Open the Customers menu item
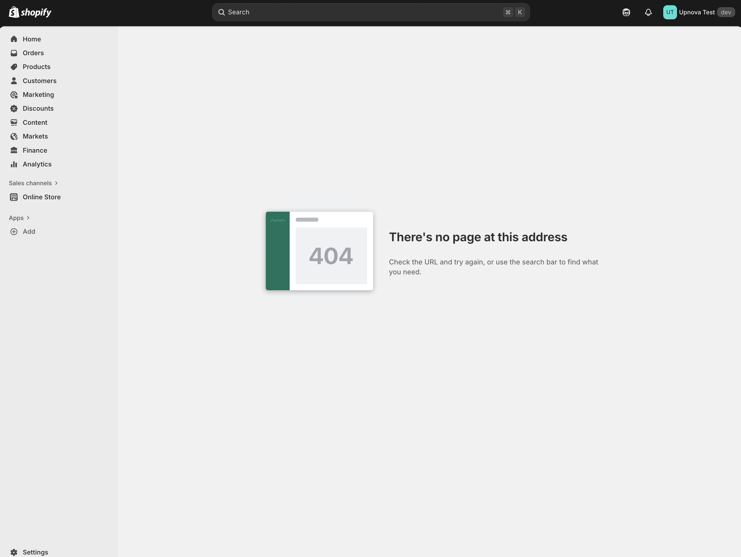Screen dimensions: 741x557 click(39, 81)
